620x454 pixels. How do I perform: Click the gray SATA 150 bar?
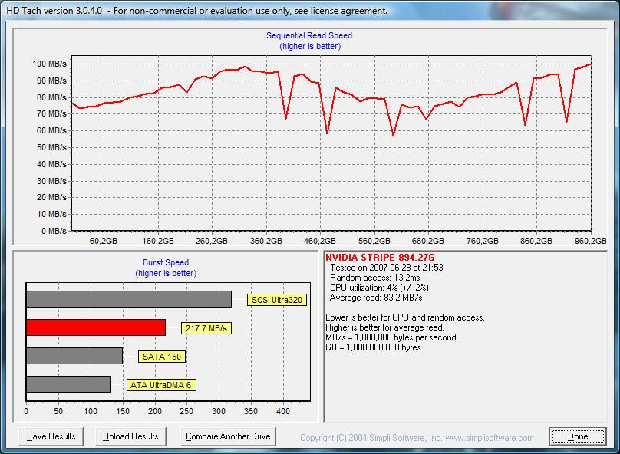coord(74,356)
